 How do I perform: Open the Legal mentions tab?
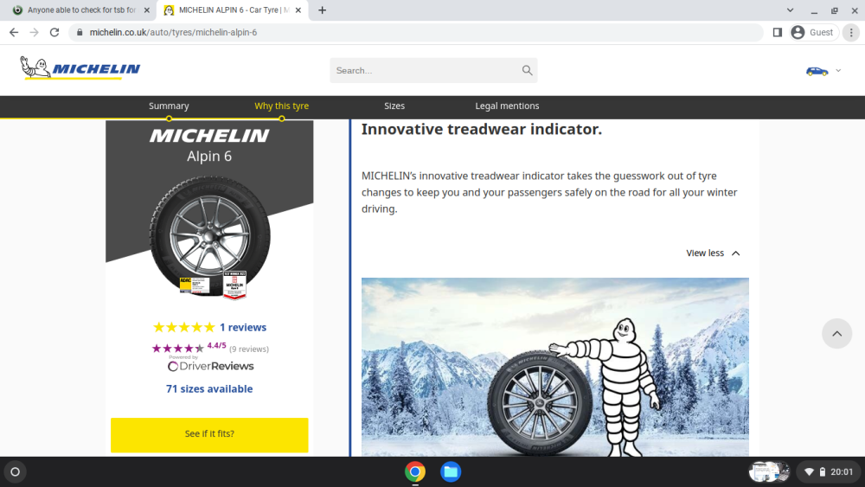[x=507, y=106]
